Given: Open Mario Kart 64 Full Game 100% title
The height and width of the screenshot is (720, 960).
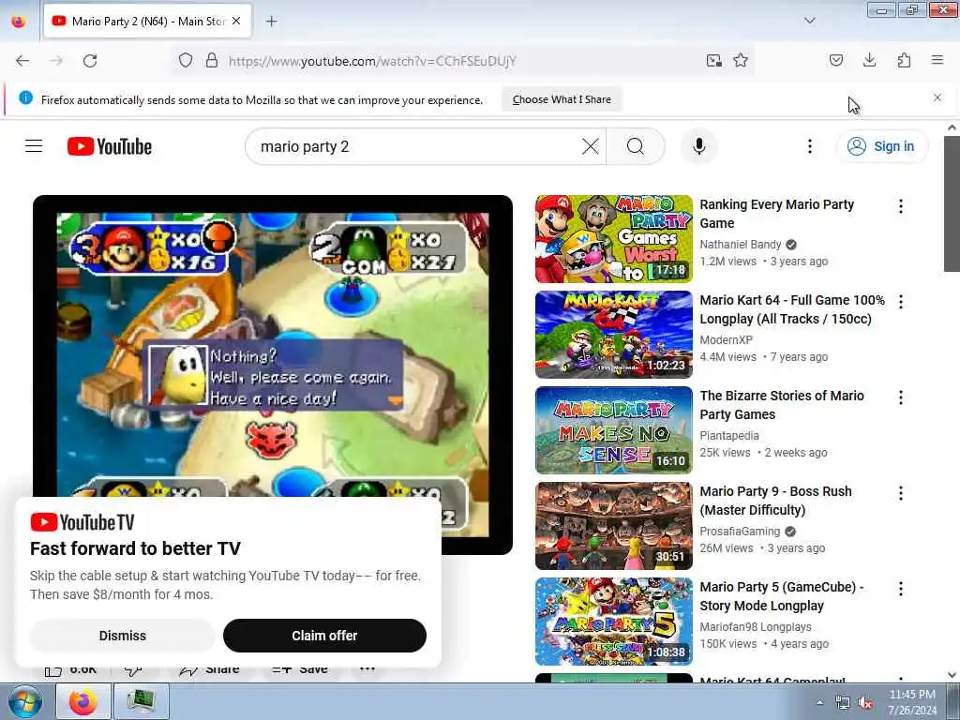Looking at the screenshot, I should (x=791, y=309).
